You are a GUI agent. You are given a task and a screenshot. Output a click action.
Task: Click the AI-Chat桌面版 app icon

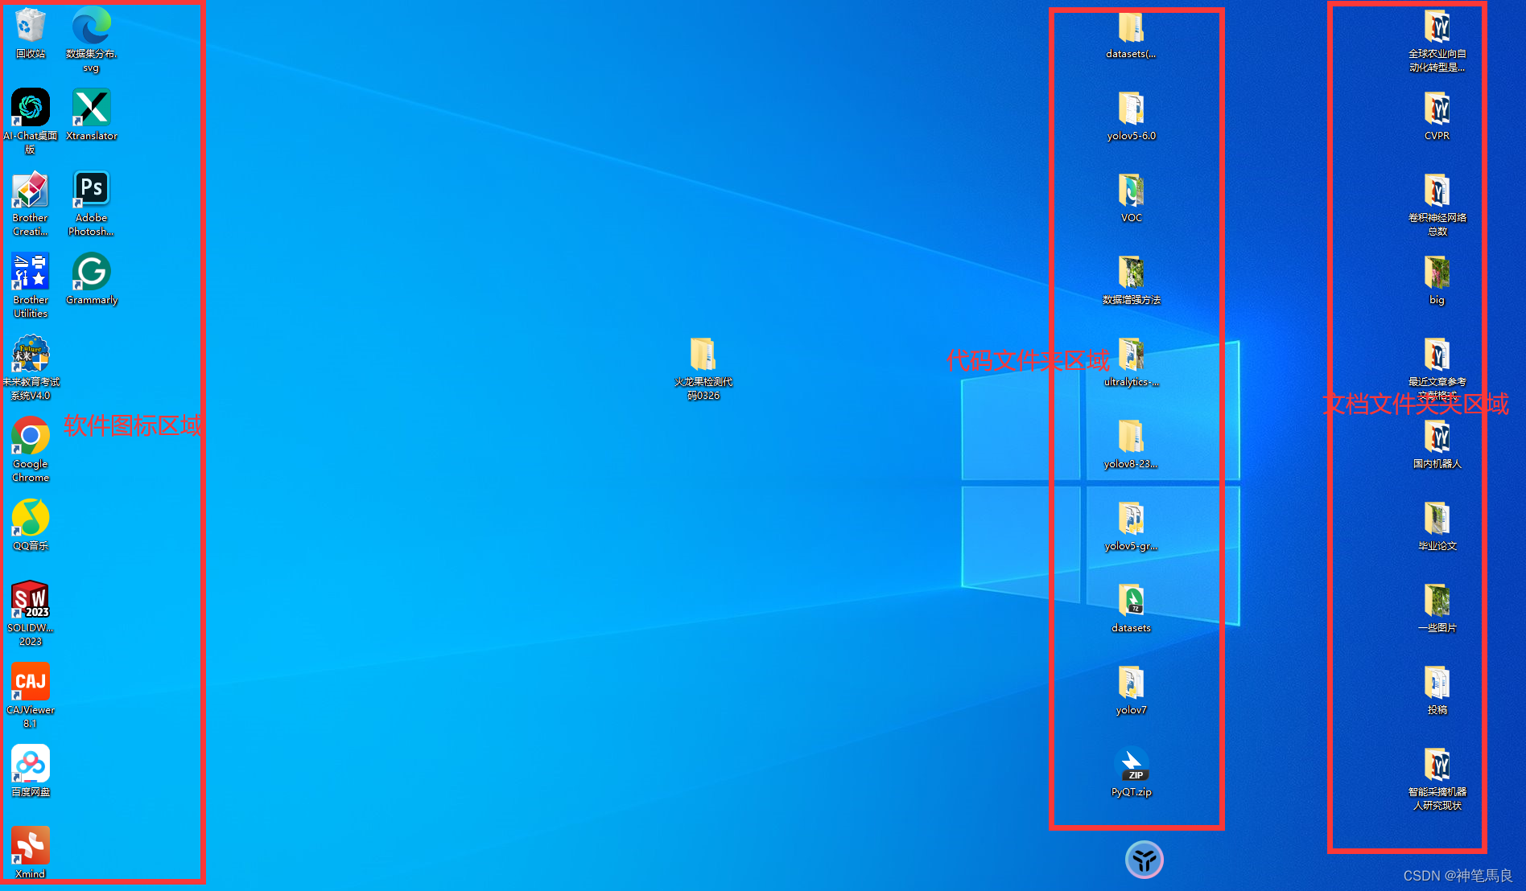pos(31,109)
